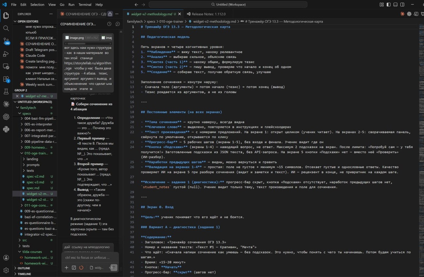The image size is (424, 277).
Task: Click the Untitled (Workspace) command search box
Action: click(228, 5)
